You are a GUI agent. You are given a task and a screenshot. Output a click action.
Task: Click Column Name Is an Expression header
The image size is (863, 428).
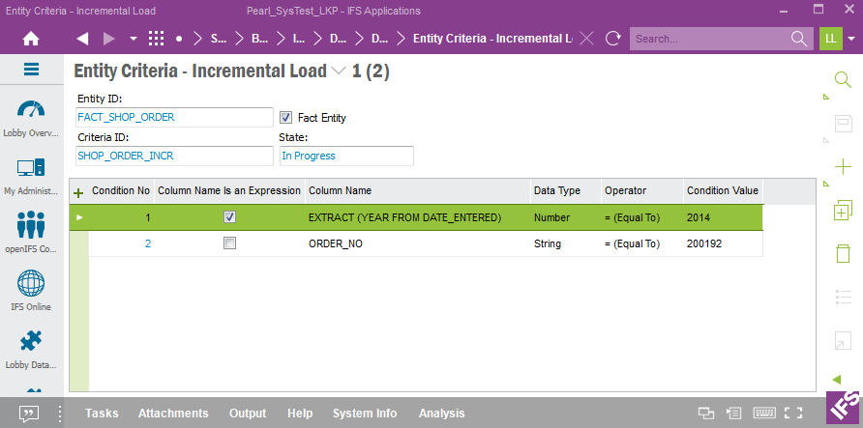(229, 190)
